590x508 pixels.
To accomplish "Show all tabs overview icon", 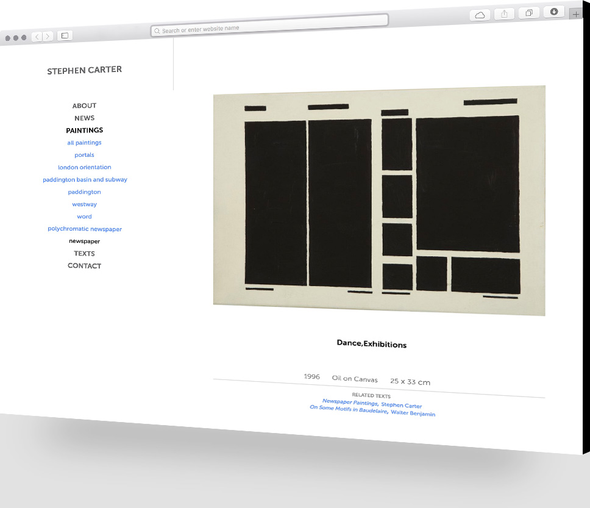I will 528,13.
